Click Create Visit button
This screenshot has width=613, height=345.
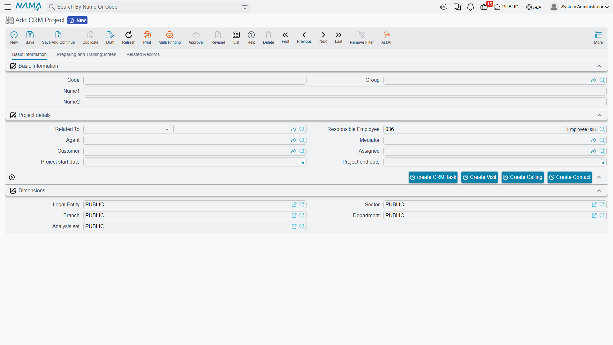coord(480,177)
